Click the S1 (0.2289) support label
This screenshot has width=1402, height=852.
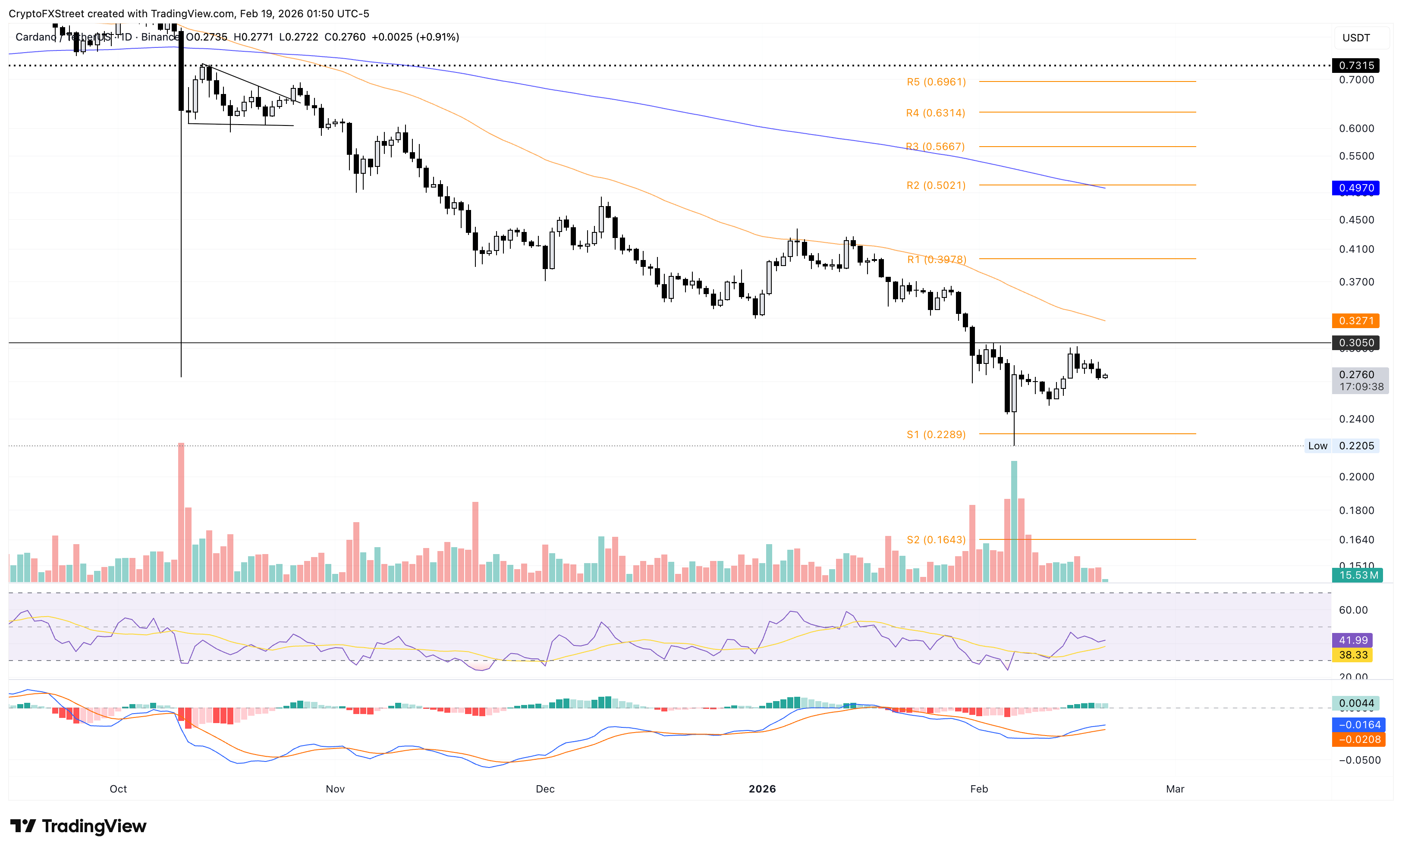coord(936,435)
